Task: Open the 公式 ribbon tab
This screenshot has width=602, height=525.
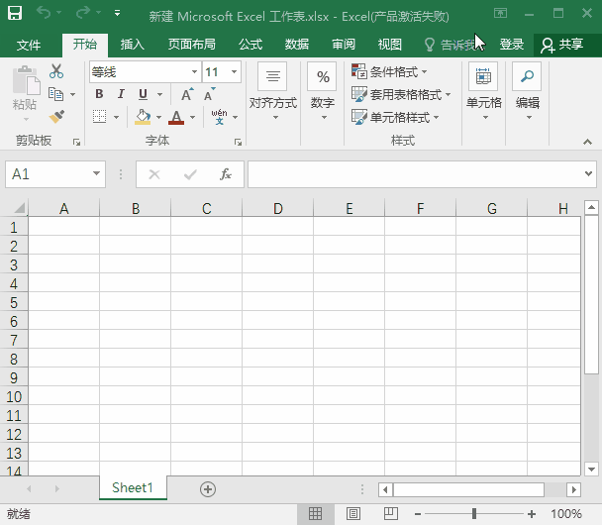Action: [x=251, y=45]
